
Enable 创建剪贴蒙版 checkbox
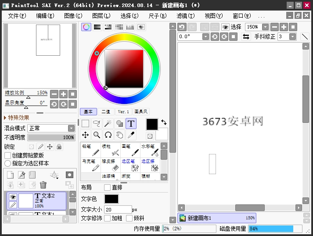(7, 155)
